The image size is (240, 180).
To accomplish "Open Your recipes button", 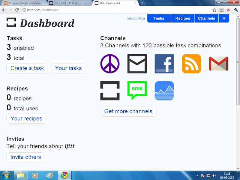I will pos(26,118).
